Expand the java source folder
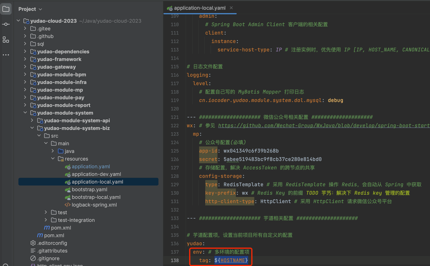The width and height of the screenshot is (430, 266). 53,151
